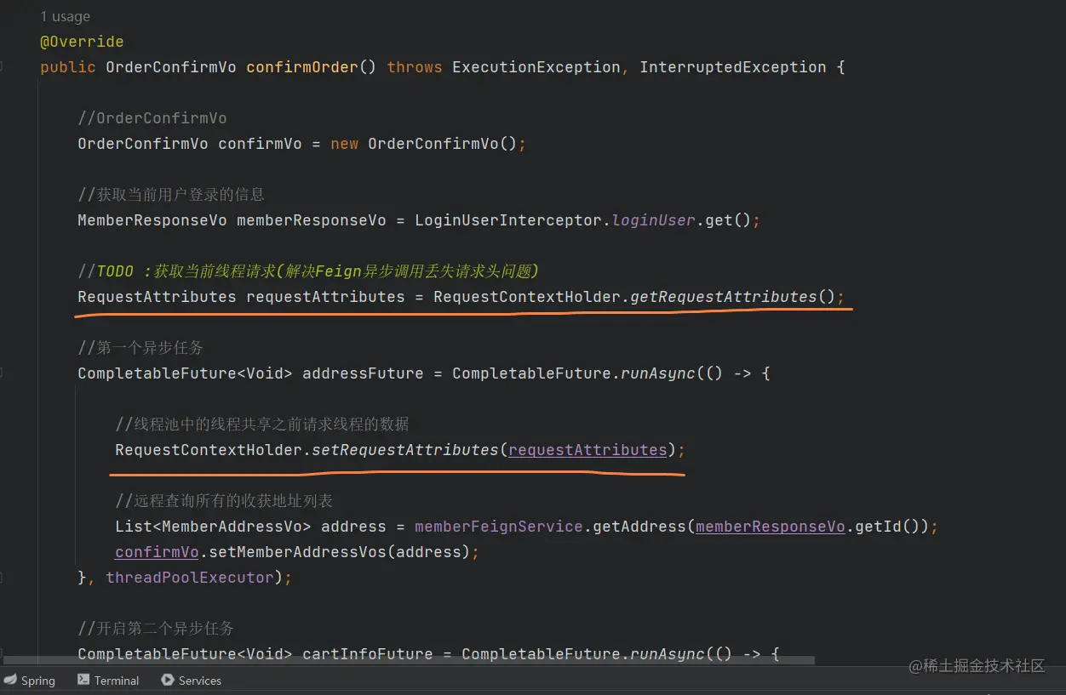Click the RequestAttributes type at line start
Image resolution: width=1066 pixels, height=695 pixels.
click(x=157, y=297)
